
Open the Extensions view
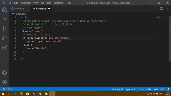click(x=4, y=47)
